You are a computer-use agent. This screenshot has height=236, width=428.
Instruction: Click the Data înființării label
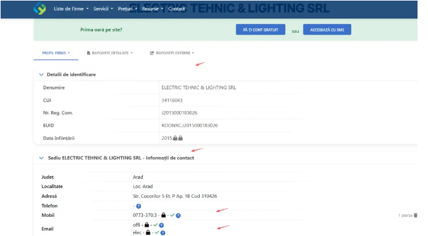59,138
